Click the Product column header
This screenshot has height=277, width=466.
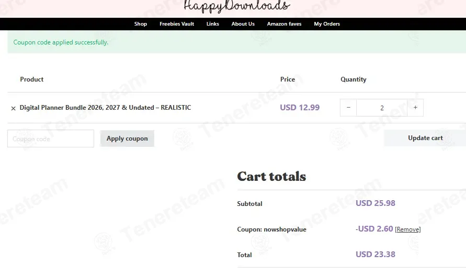(32, 79)
